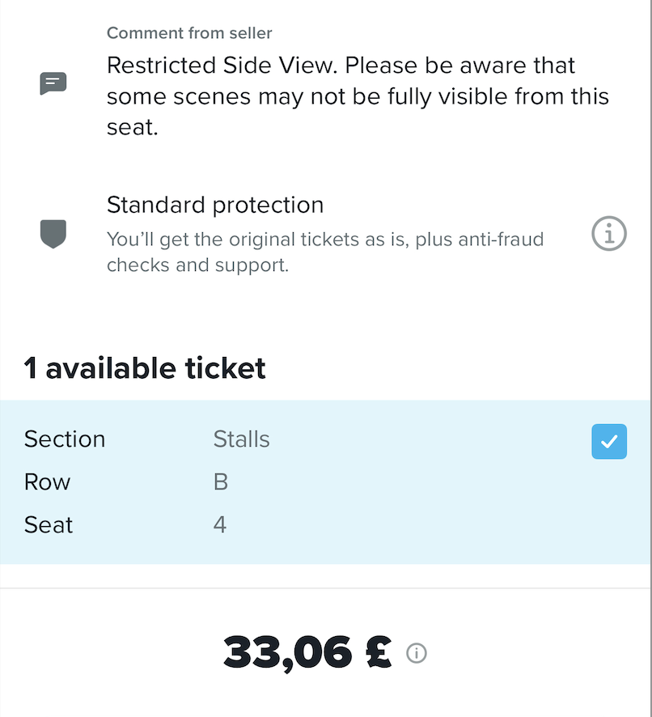Click the seat number '4'
Image resolution: width=652 pixels, height=717 pixels.
[220, 525]
